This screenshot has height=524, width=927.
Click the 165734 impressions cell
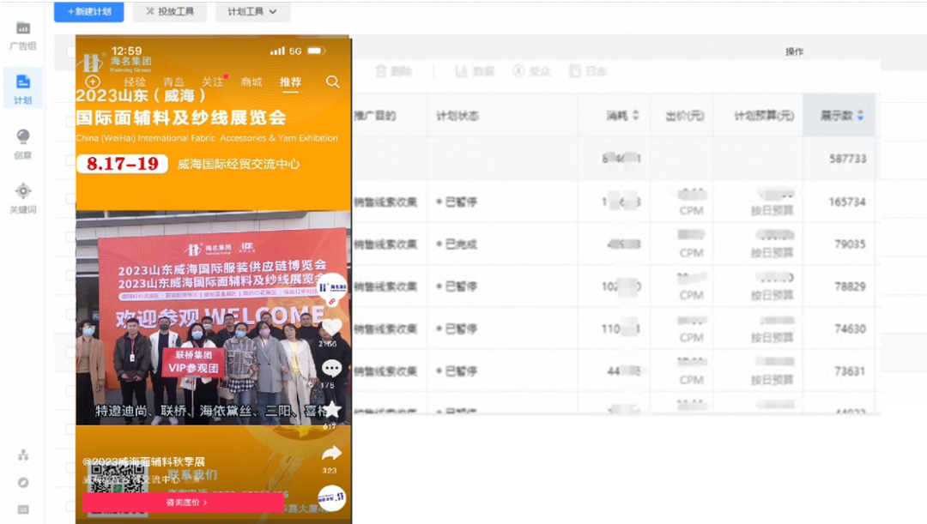(846, 202)
